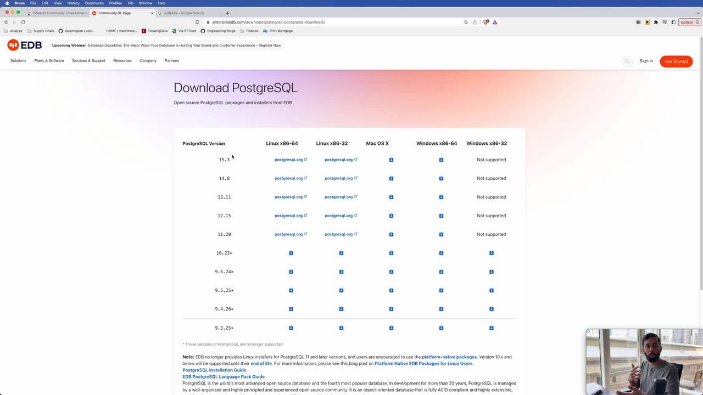The image size is (703, 395).
Task: Click the Upcoming Webinar Register Now banner
Action: (166, 46)
